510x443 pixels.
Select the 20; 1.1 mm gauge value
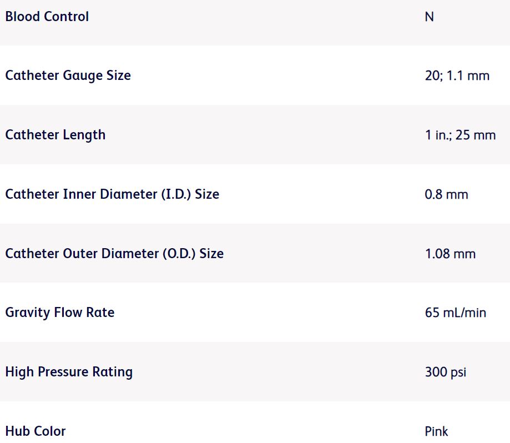(457, 75)
